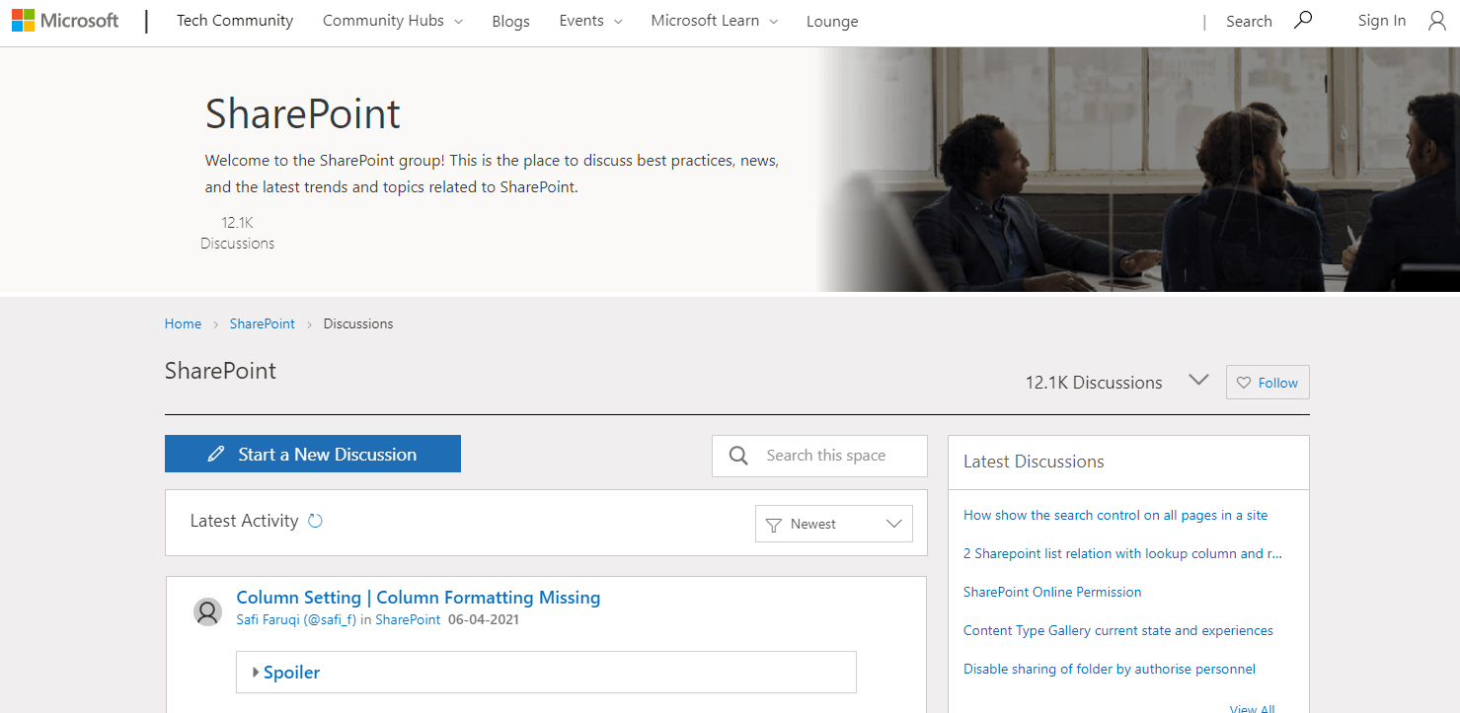1460x713 pixels.
Task: Click the 06-04-2021 post date
Action: tap(484, 620)
